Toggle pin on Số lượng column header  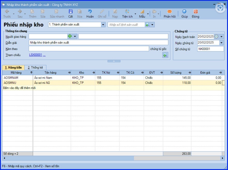(x=190, y=73)
